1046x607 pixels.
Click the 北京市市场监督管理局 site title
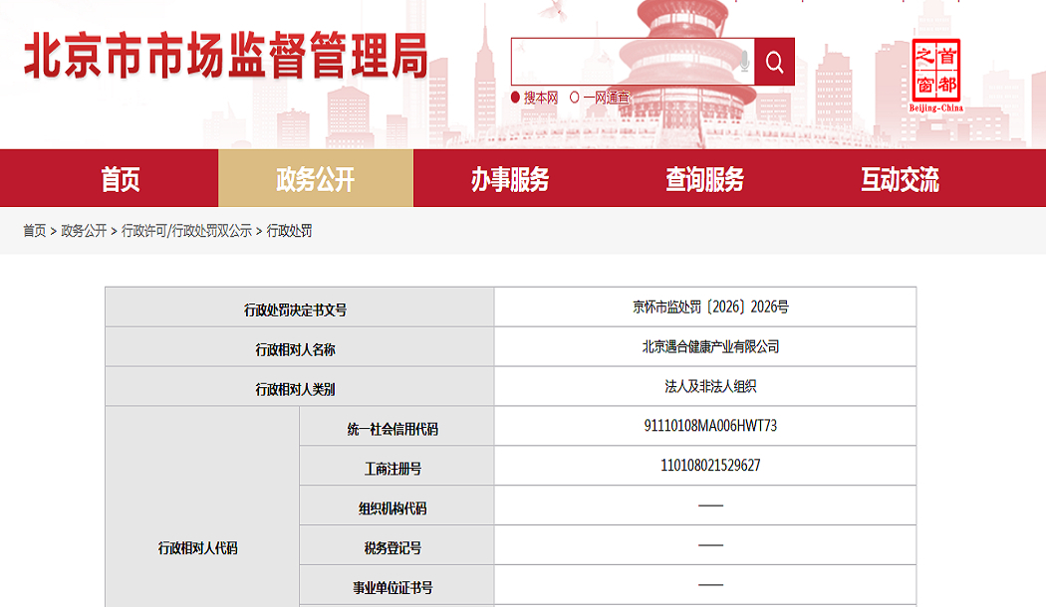tap(225, 56)
